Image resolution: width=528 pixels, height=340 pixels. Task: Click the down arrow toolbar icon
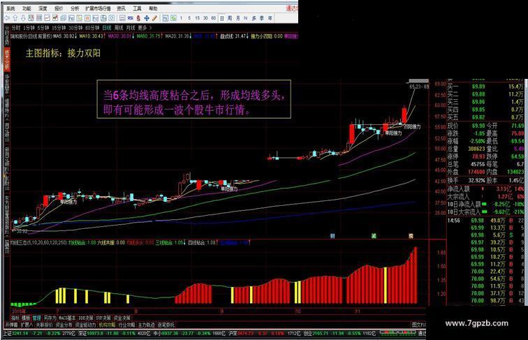(x=23, y=18)
